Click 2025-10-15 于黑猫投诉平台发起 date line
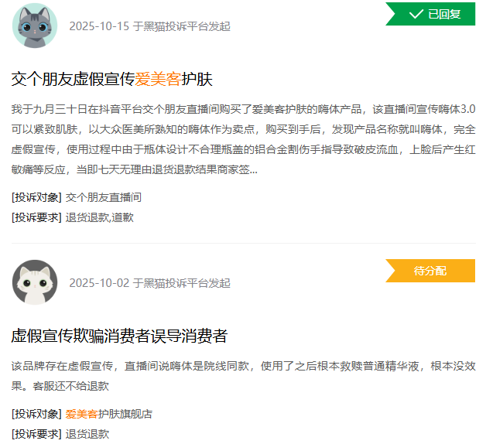This screenshot has width=486, height=444. pos(149,26)
